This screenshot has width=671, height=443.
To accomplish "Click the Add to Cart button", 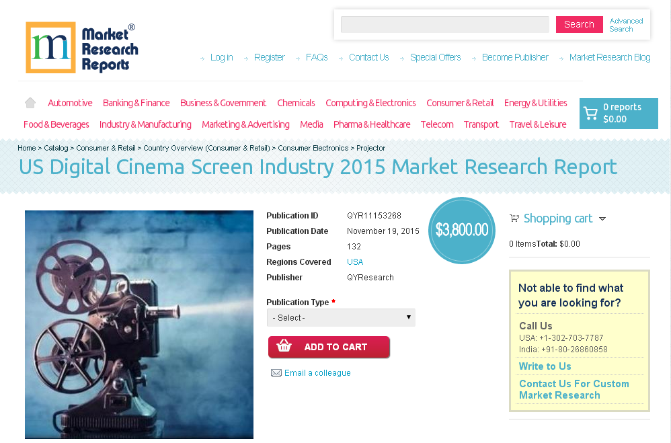I will 329,346.
